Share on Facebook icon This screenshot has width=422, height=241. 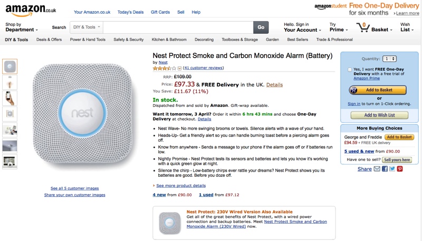click(x=385, y=169)
